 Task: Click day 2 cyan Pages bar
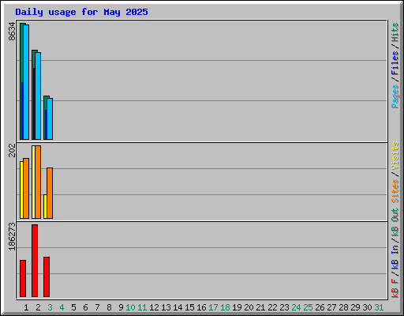(38, 96)
